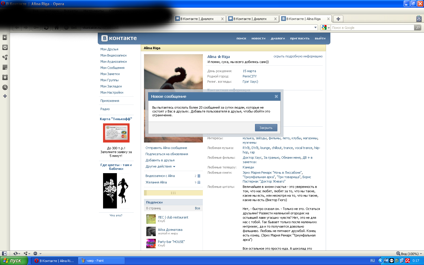Open the Вид (100%) zoom dropdown
The image size is (424, 265).
coord(409,254)
